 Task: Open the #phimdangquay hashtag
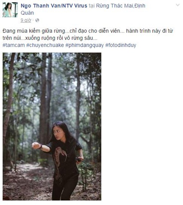pos(85,45)
